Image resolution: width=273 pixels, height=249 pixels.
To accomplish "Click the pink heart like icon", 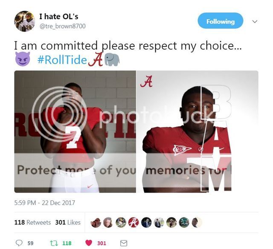I will point(89,243).
